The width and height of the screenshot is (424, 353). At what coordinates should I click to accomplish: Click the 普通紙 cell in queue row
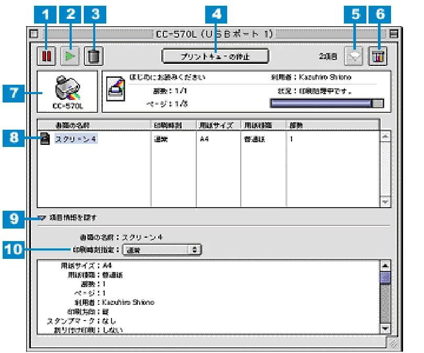pyautogui.click(x=254, y=139)
